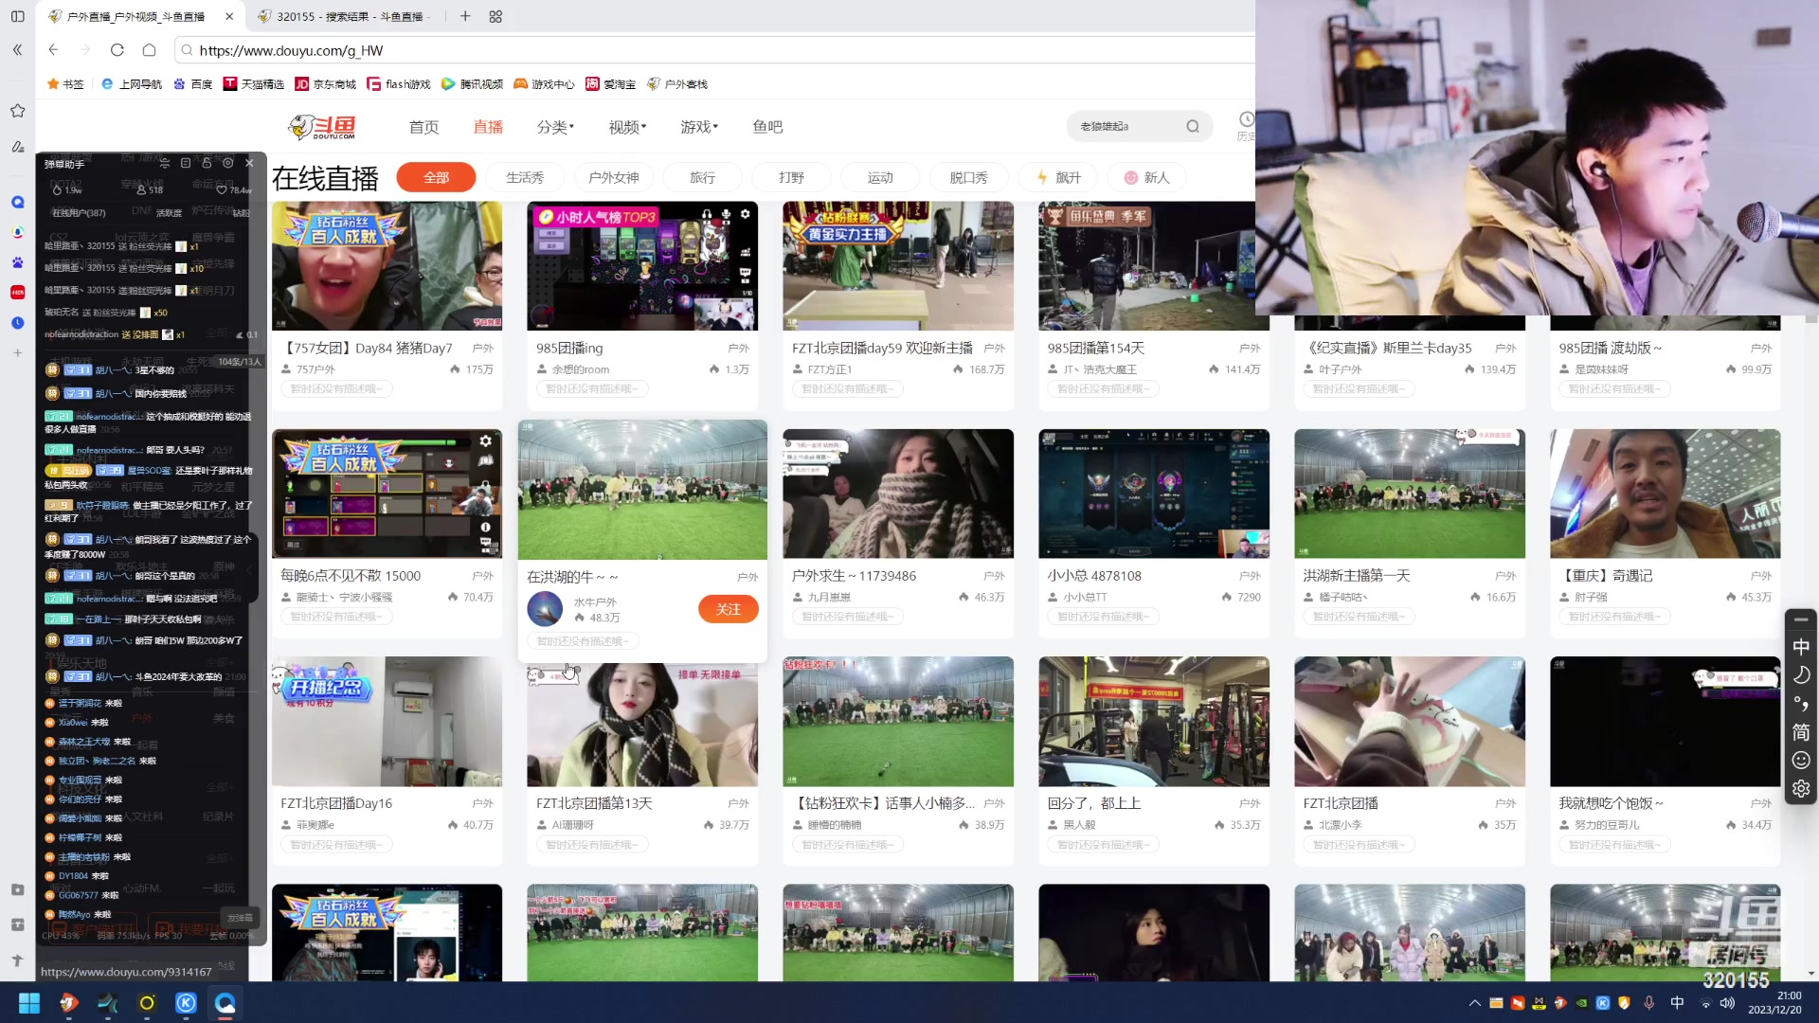Click the upload arrow icon in sidebar
This screenshot has height=1023, width=1819.
coord(17,960)
